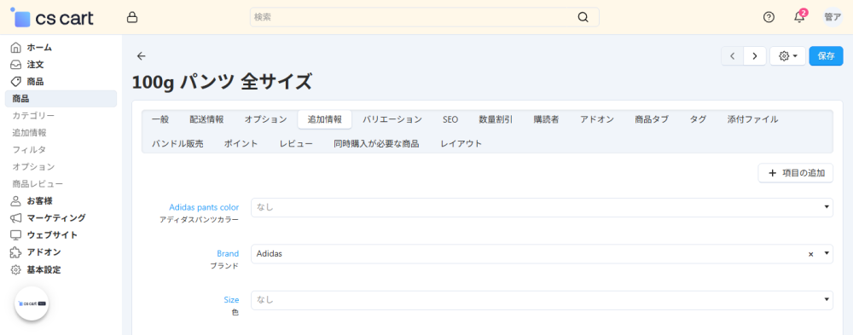Switch to the バリエーション tab
The image size is (853, 335).
(392, 119)
